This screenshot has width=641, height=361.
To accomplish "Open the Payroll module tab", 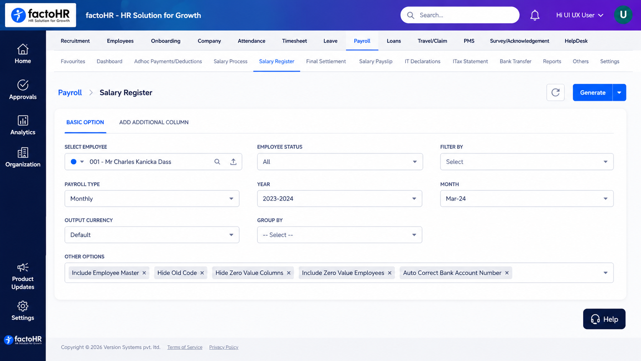I will click(x=362, y=41).
